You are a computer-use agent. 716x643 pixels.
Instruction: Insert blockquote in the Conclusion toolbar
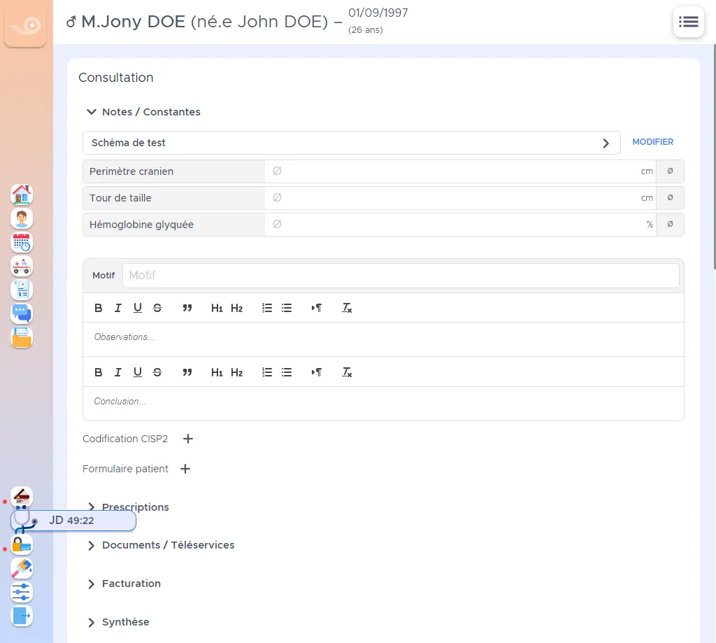tap(187, 372)
